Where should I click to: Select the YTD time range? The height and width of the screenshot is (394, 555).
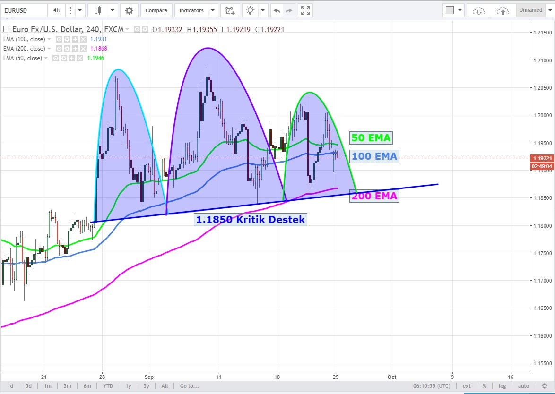(108, 386)
